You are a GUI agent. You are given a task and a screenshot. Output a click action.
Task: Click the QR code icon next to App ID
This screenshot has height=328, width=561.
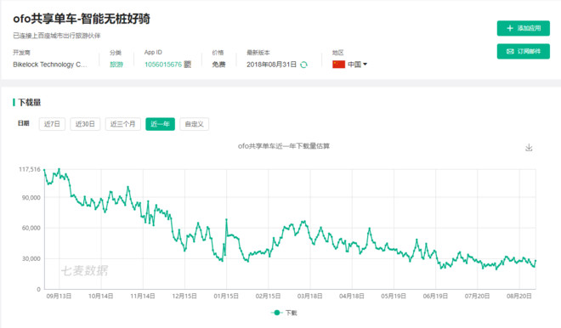(188, 65)
